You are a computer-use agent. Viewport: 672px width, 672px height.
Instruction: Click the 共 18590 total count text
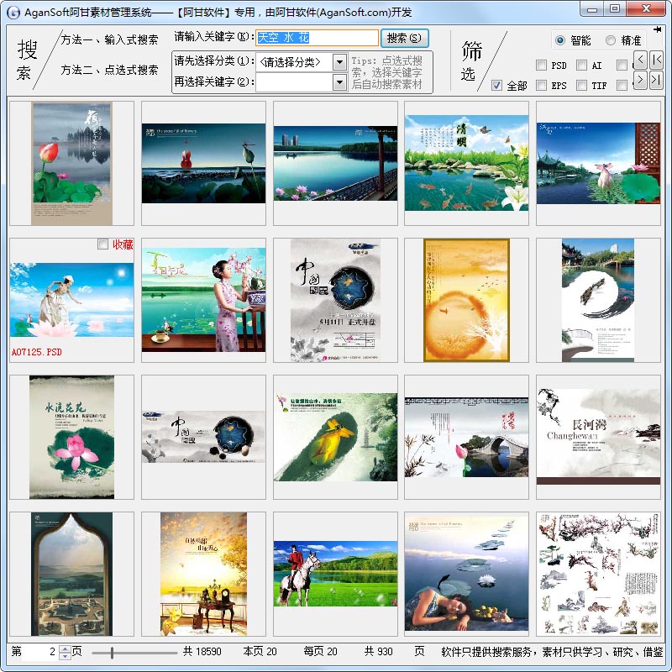[x=202, y=652]
